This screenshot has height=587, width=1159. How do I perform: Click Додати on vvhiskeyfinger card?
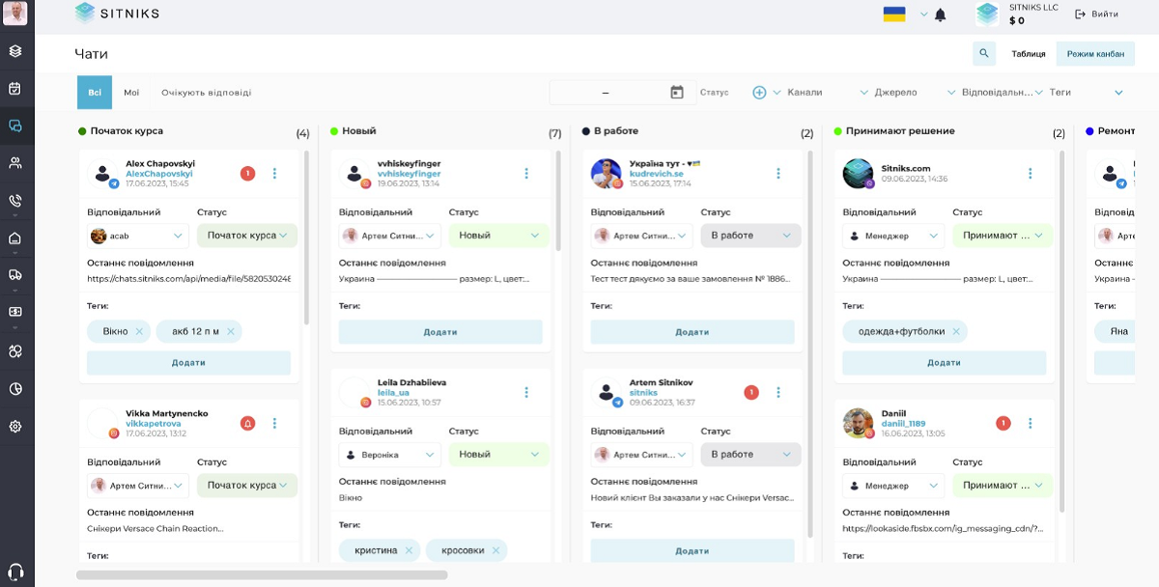(440, 332)
